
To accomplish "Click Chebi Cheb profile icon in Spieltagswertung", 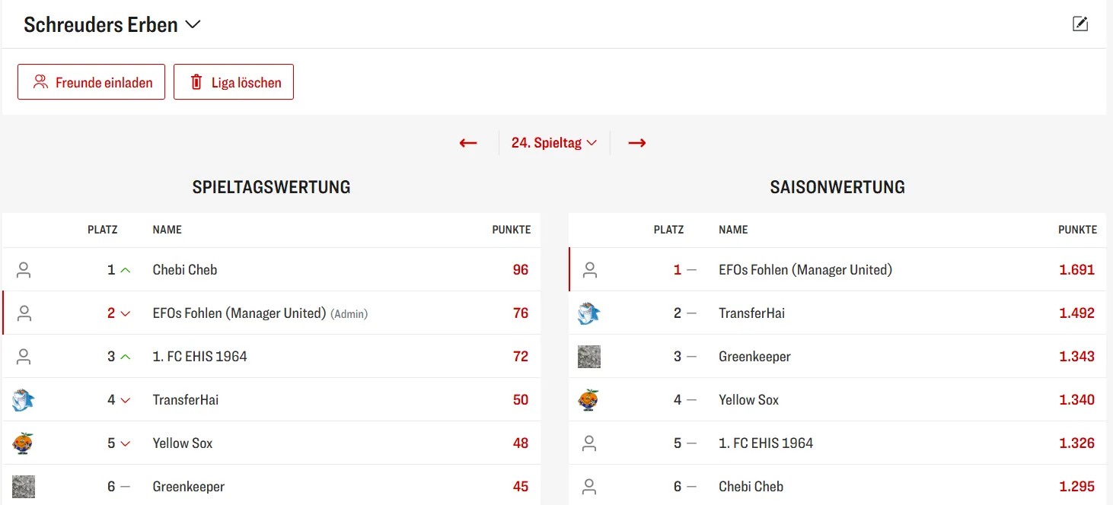I will (24, 270).
